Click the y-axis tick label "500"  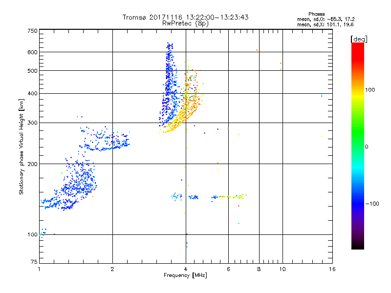tap(32, 71)
